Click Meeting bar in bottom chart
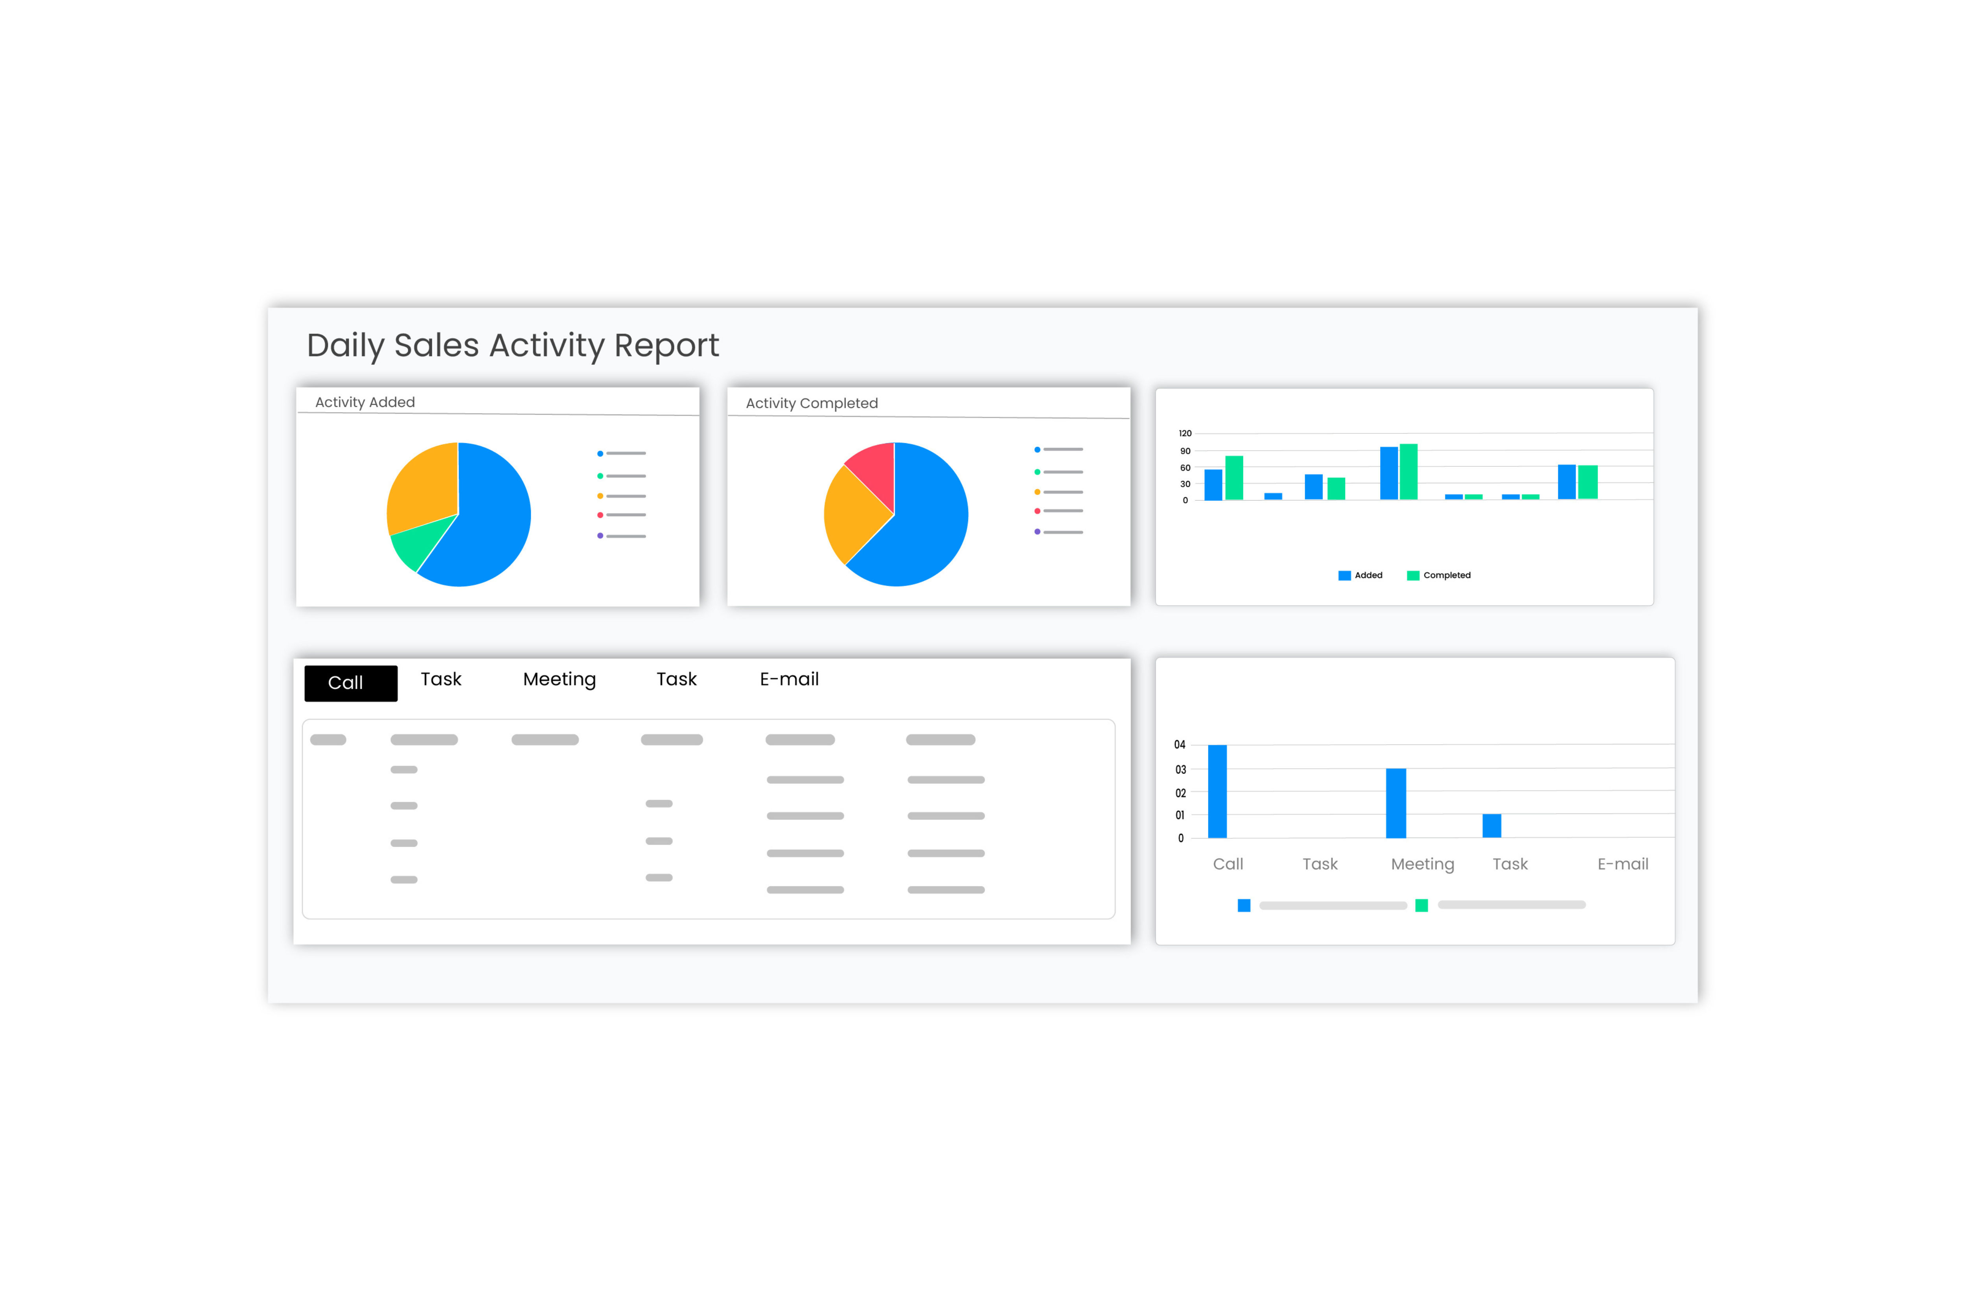The image size is (1966, 1311). coord(1396,803)
